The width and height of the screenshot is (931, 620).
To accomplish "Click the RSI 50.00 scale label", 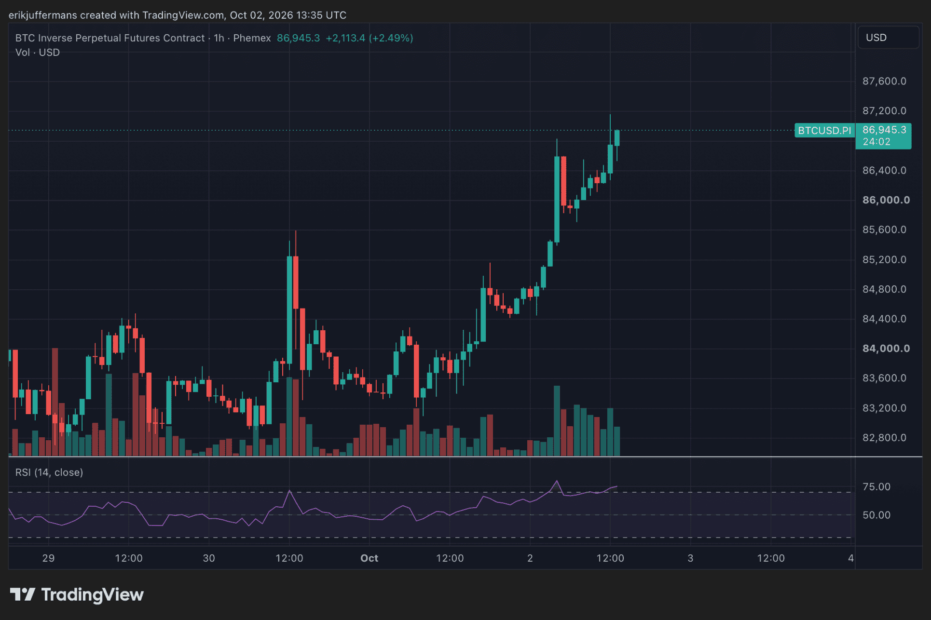I will click(x=876, y=515).
